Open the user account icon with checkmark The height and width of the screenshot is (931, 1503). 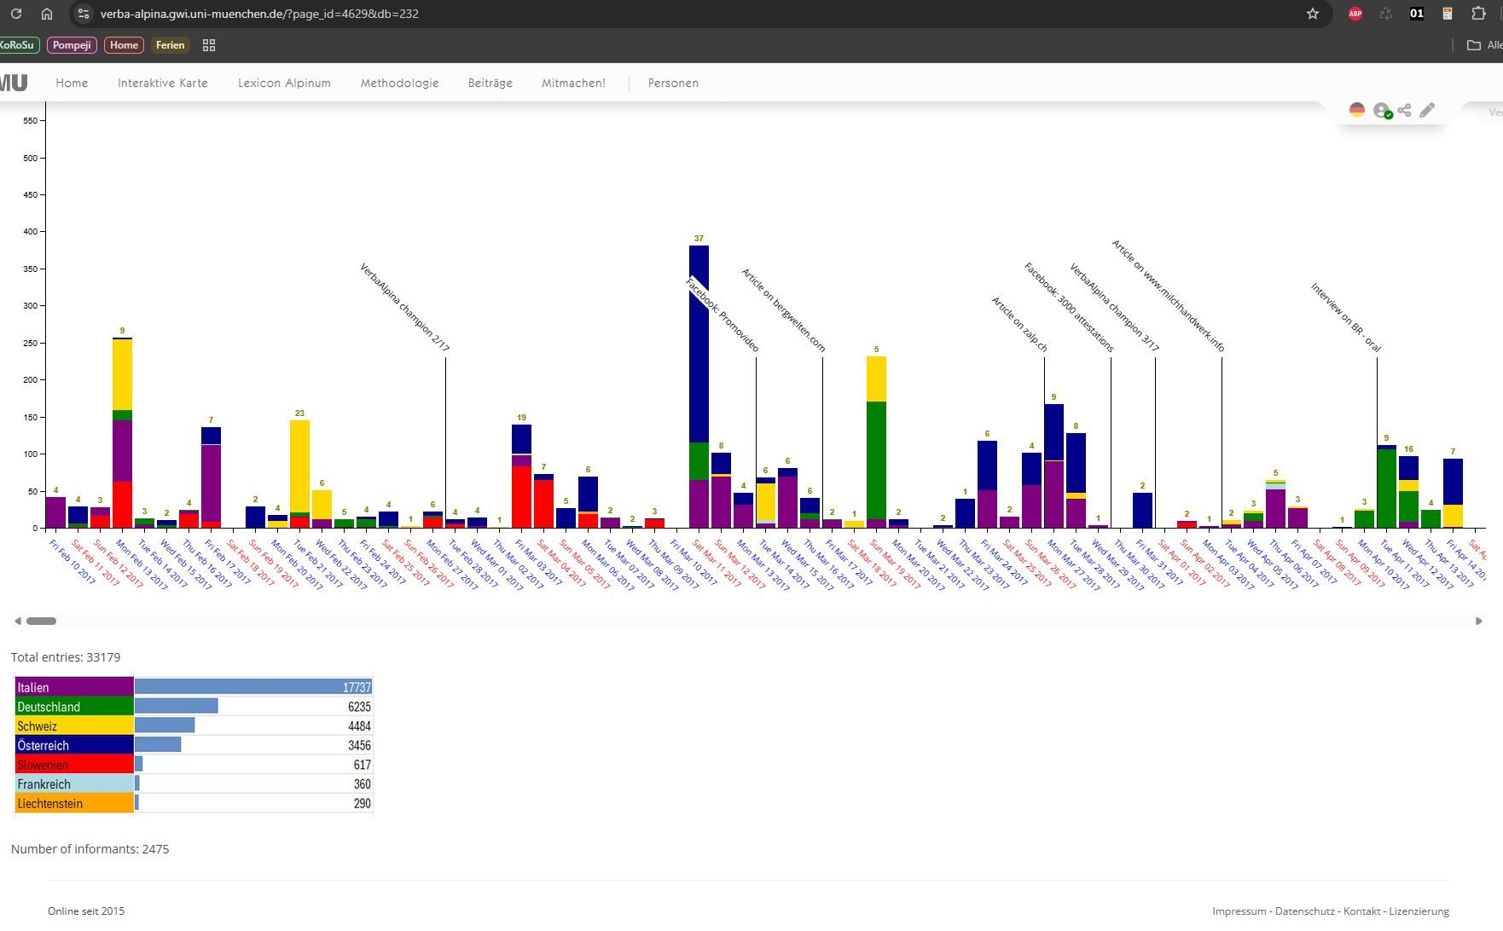(x=1382, y=111)
